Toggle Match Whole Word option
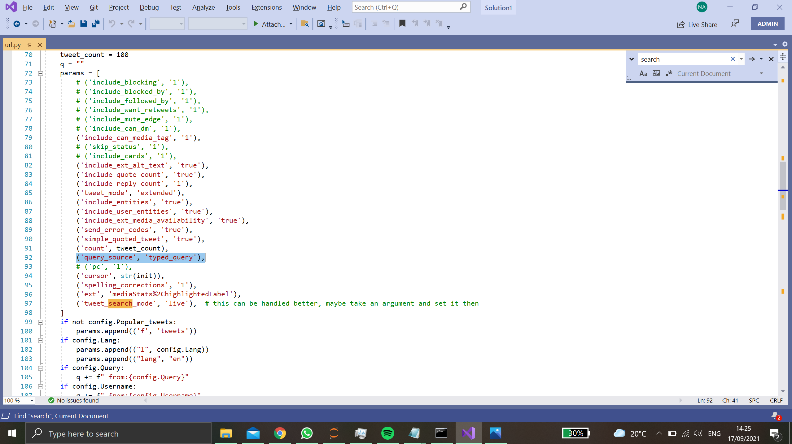 (656, 74)
